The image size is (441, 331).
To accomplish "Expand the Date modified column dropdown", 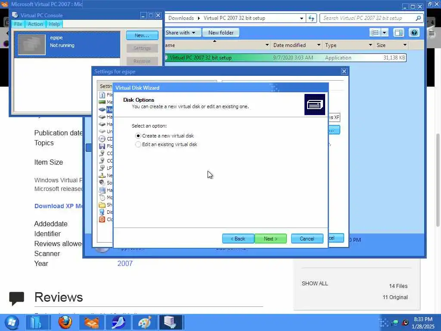I will point(319,45).
